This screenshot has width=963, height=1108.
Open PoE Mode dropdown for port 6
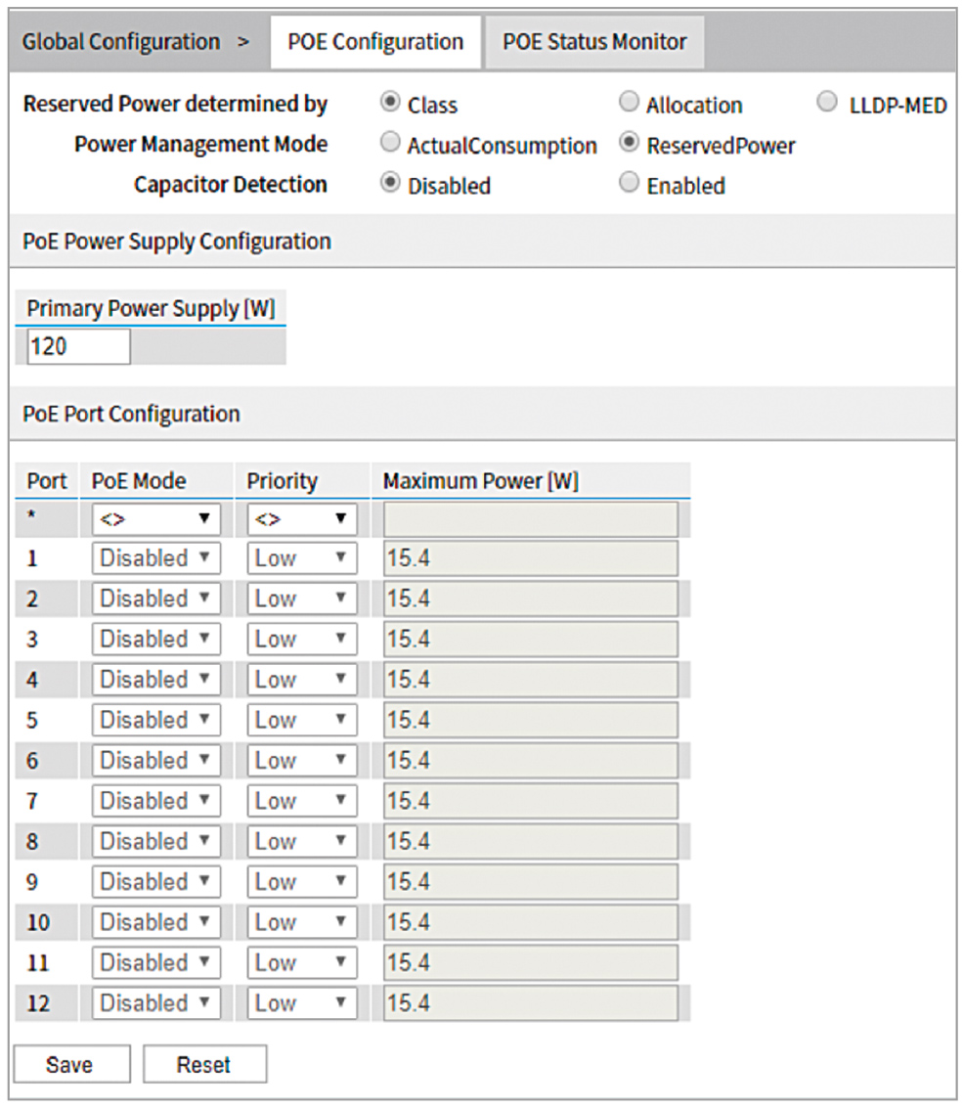click(x=156, y=761)
